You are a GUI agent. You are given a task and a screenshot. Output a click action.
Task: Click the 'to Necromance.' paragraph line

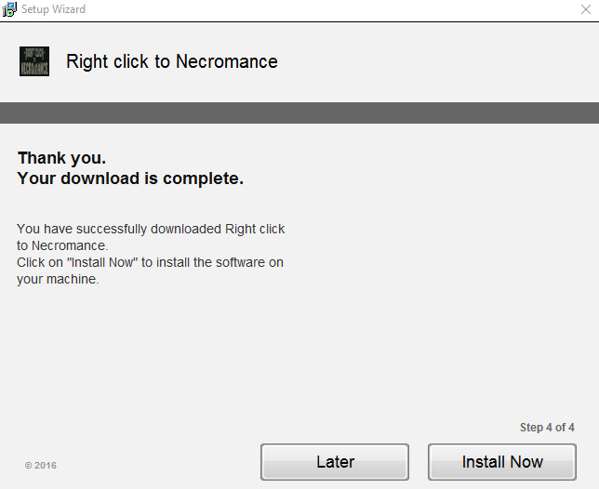pyautogui.click(x=62, y=245)
